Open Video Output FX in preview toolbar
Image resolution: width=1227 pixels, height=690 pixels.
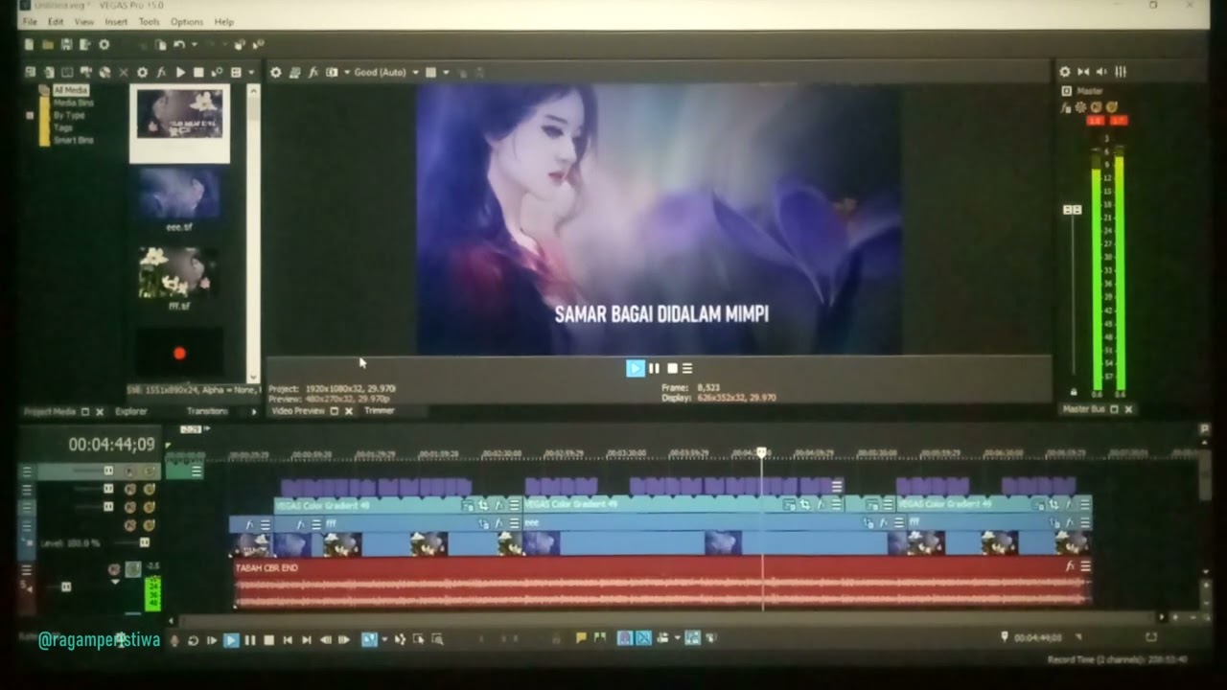point(313,72)
